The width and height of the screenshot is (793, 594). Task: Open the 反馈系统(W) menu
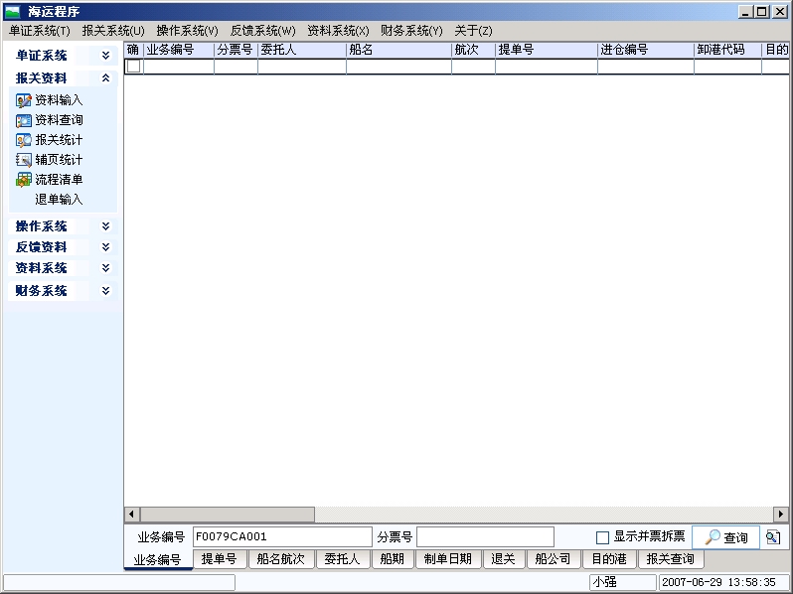pos(262,31)
